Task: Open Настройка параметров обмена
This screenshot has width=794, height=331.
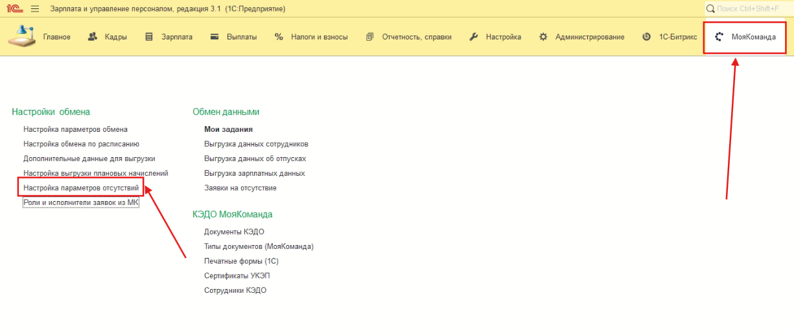Action: [x=75, y=129]
